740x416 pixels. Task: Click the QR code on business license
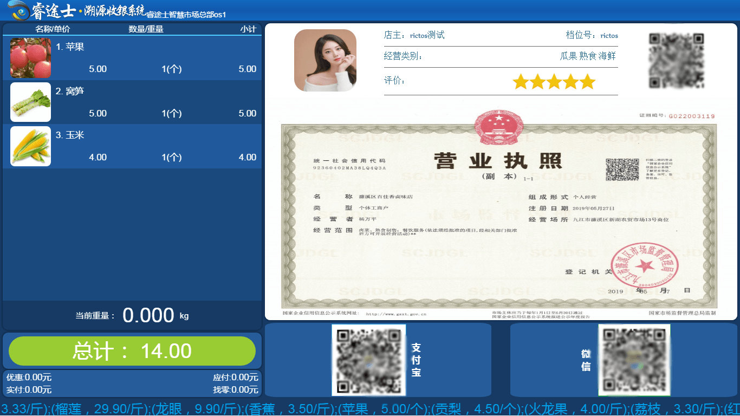pyautogui.click(x=622, y=170)
